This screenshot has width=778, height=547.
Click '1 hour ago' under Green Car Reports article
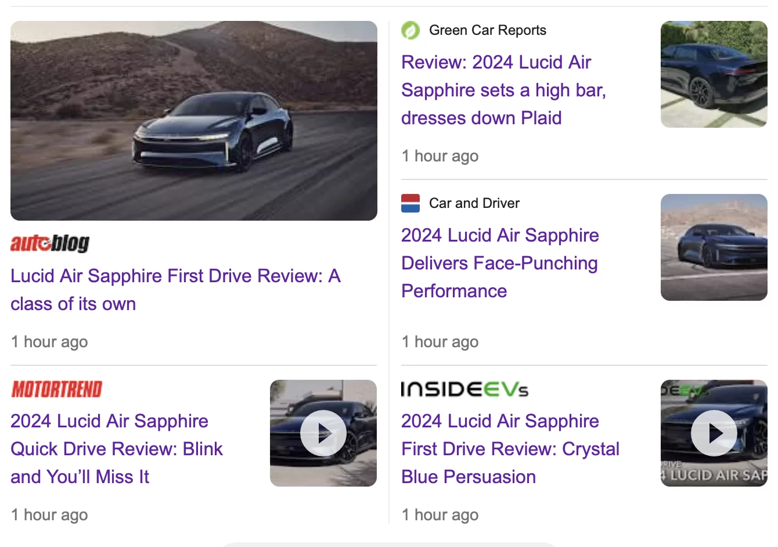[x=440, y=156]
